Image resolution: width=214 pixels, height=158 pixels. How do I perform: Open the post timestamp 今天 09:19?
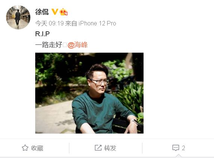pyautogui.click(x=49, y=24)
